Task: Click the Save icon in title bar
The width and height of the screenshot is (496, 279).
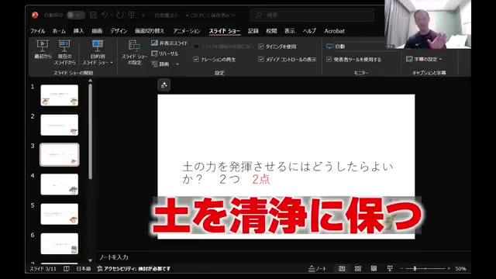Action: click(x=93, y=15)
